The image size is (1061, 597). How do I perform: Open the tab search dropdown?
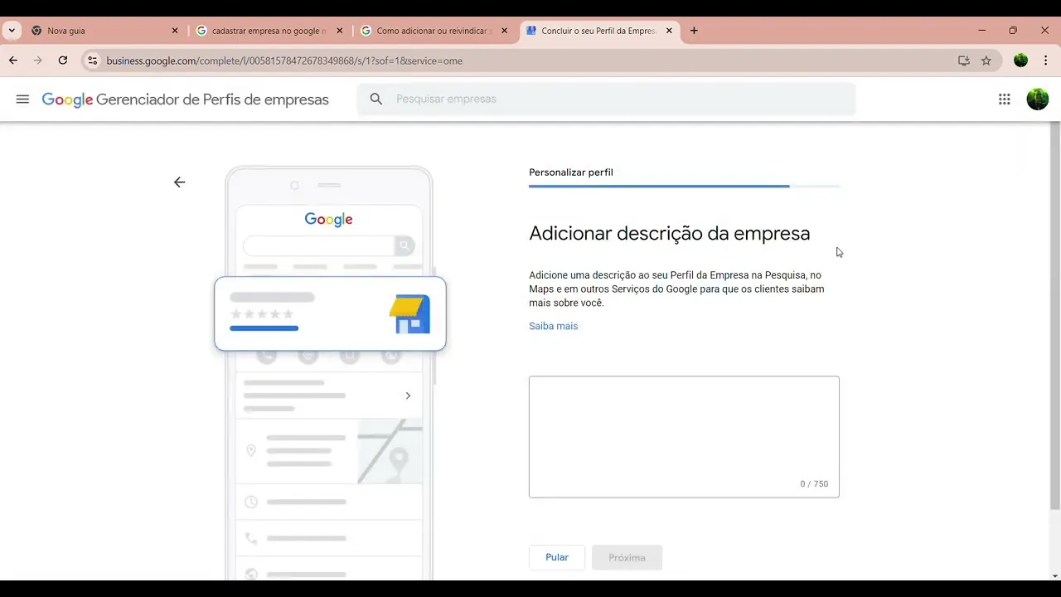12,31
